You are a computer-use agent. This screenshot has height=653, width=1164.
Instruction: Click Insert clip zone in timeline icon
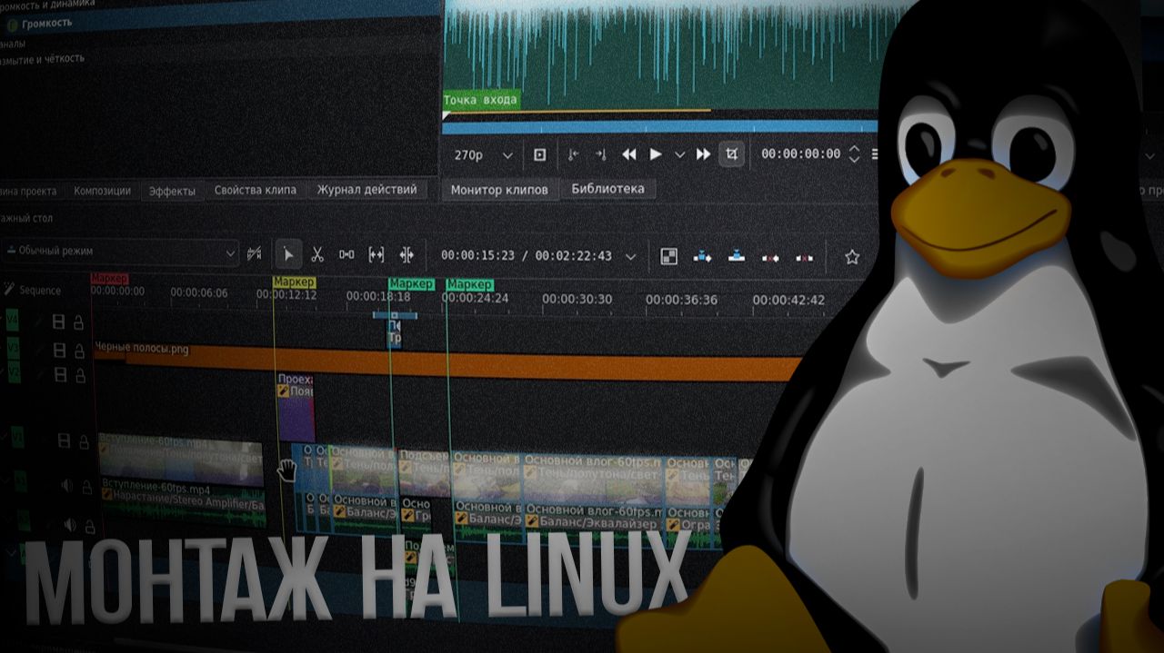click(702, 256)
